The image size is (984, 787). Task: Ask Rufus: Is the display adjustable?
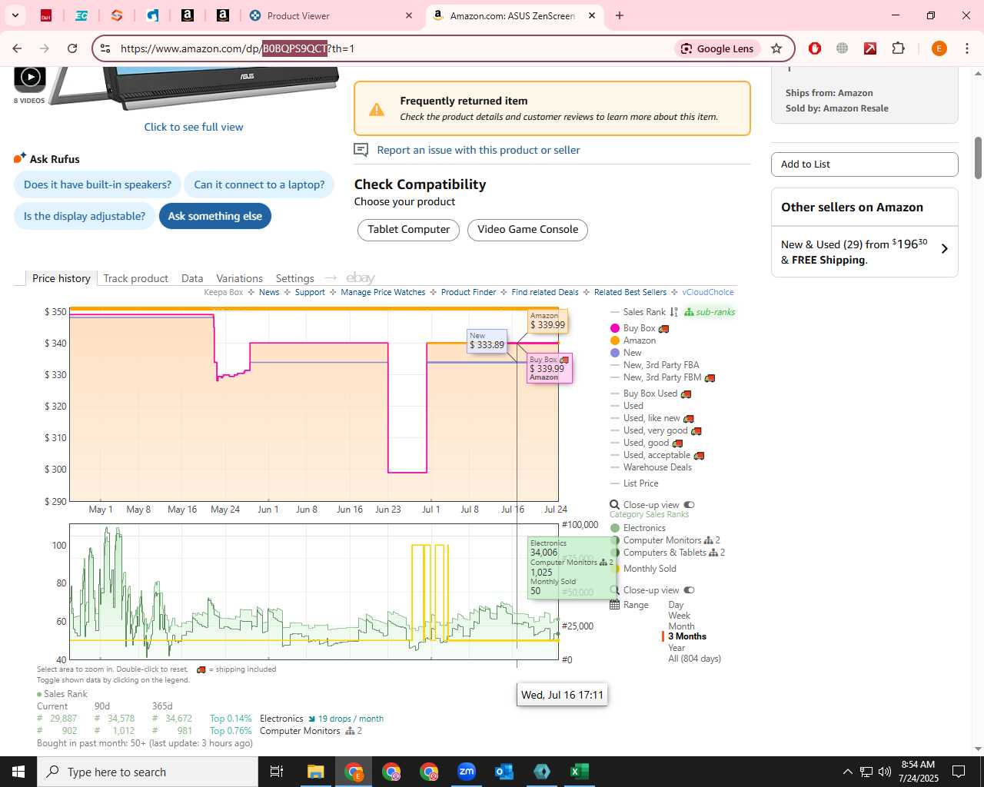click(x=85, y=216)
